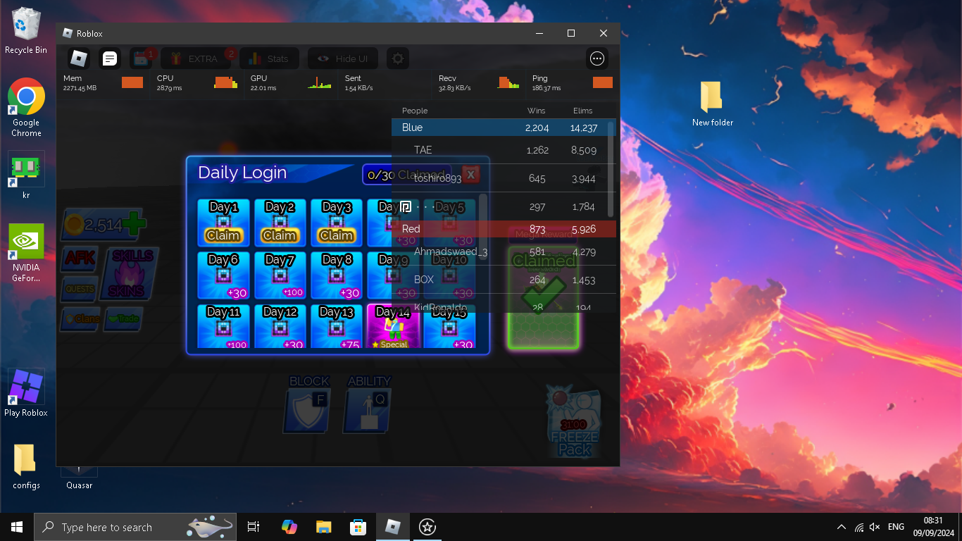Screen dimensions: 962x541
Task: Activate the ABILITY Q icon
Action: pyautogui.click(x=367, y=411)
